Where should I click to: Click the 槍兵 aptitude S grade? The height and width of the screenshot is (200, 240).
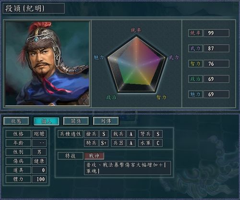(104, 134)
